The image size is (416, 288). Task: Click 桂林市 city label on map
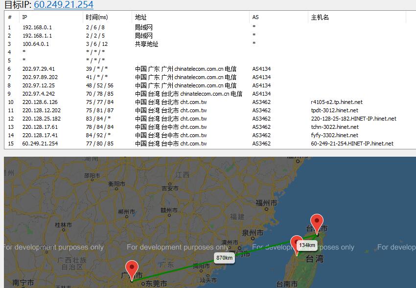(64, 225)
